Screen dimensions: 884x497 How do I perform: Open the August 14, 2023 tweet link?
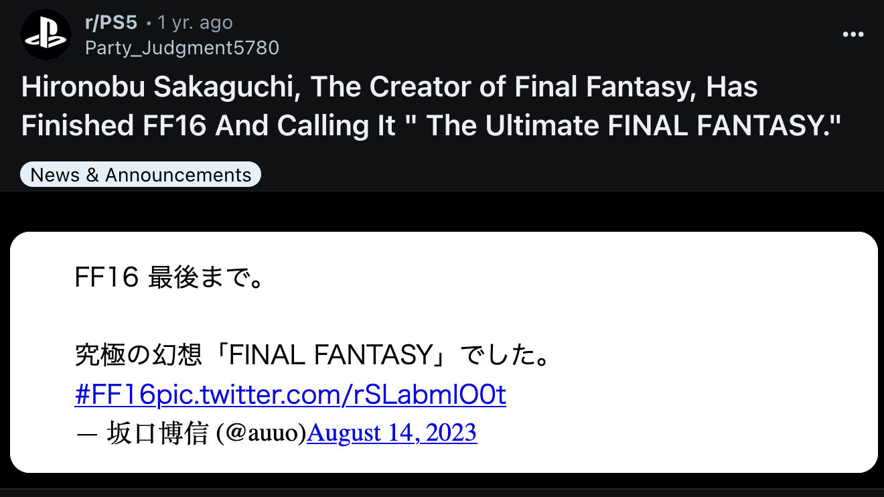point(392,433)
